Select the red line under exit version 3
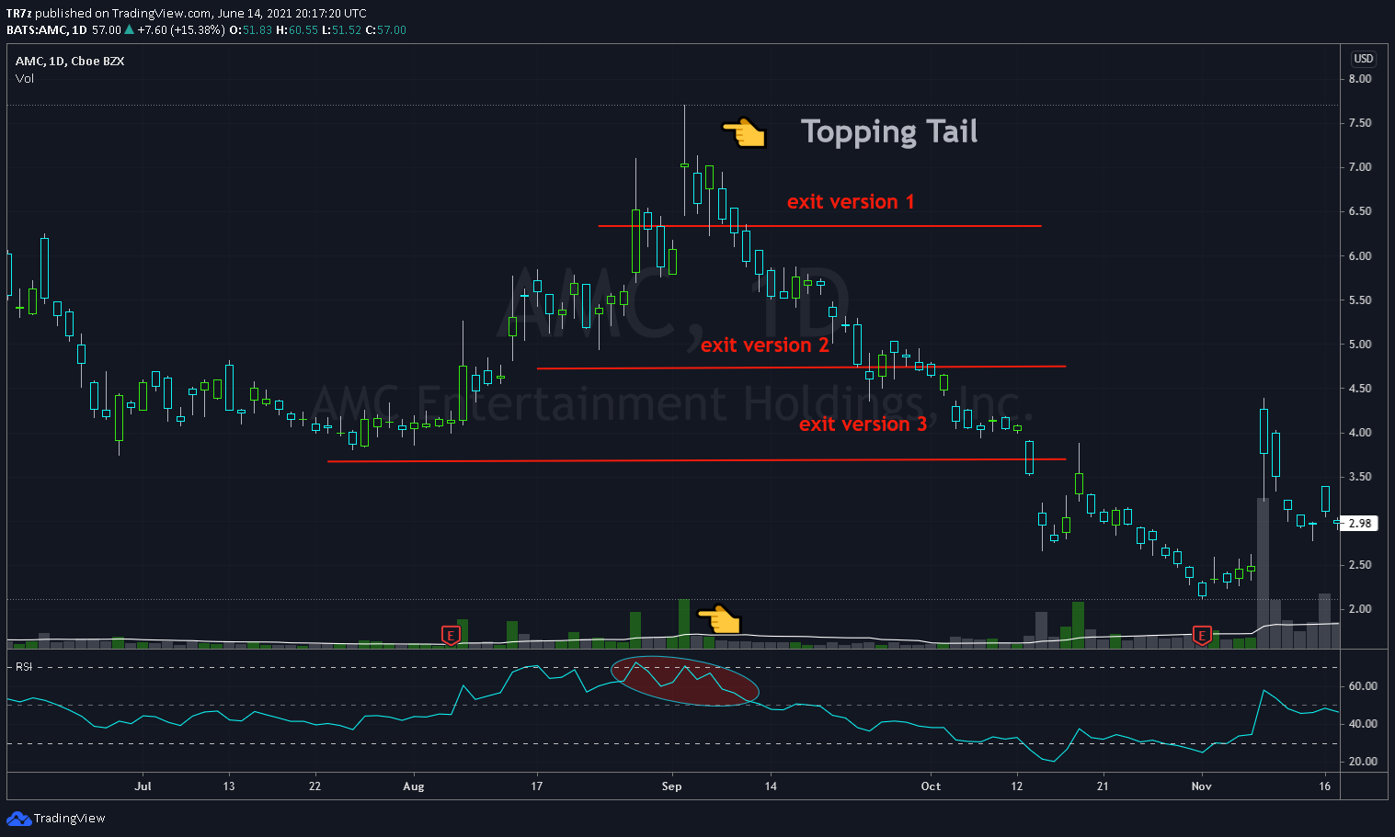 pyautogui.click(x=696, y=460)
